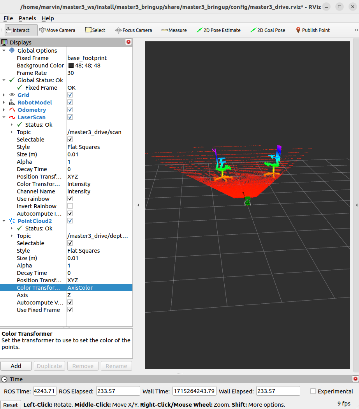Click the Background Color swatch
Screen dimensions: 359x409
[x=71, y=66]
